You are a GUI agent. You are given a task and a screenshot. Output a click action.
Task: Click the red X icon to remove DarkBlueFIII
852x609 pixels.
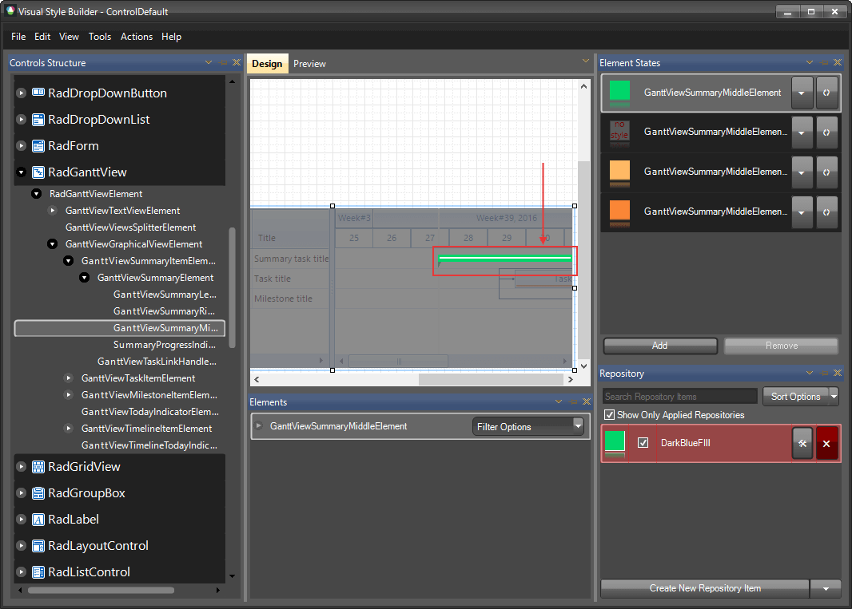point(826,443)
